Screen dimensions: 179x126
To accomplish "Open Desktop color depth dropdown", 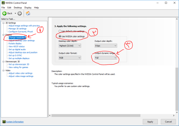I will coord(70,46).
